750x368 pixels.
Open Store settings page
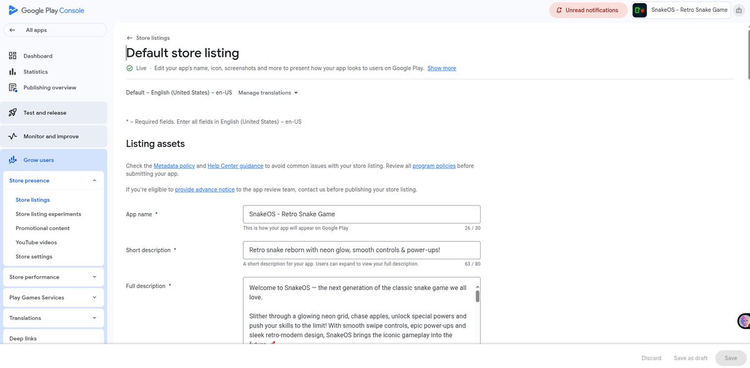pyautogui.click(x=34, y=257)
